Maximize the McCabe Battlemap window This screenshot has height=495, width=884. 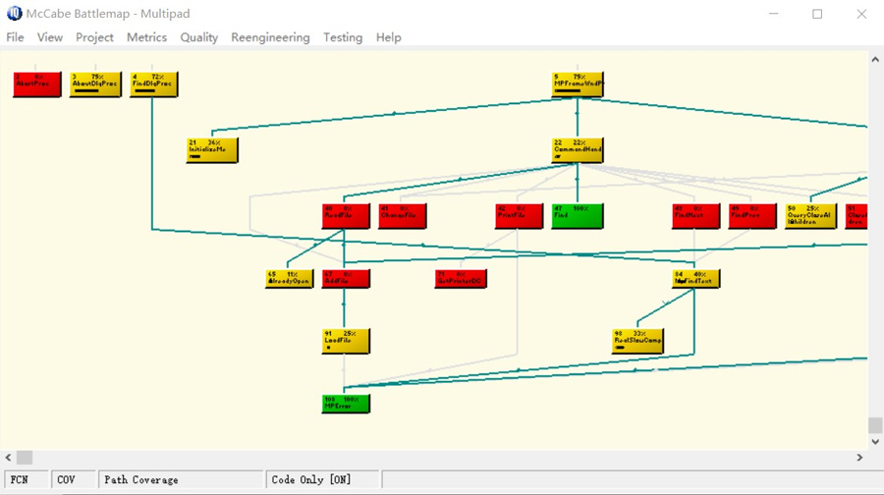pyautogui.click(x=817, y=14)
